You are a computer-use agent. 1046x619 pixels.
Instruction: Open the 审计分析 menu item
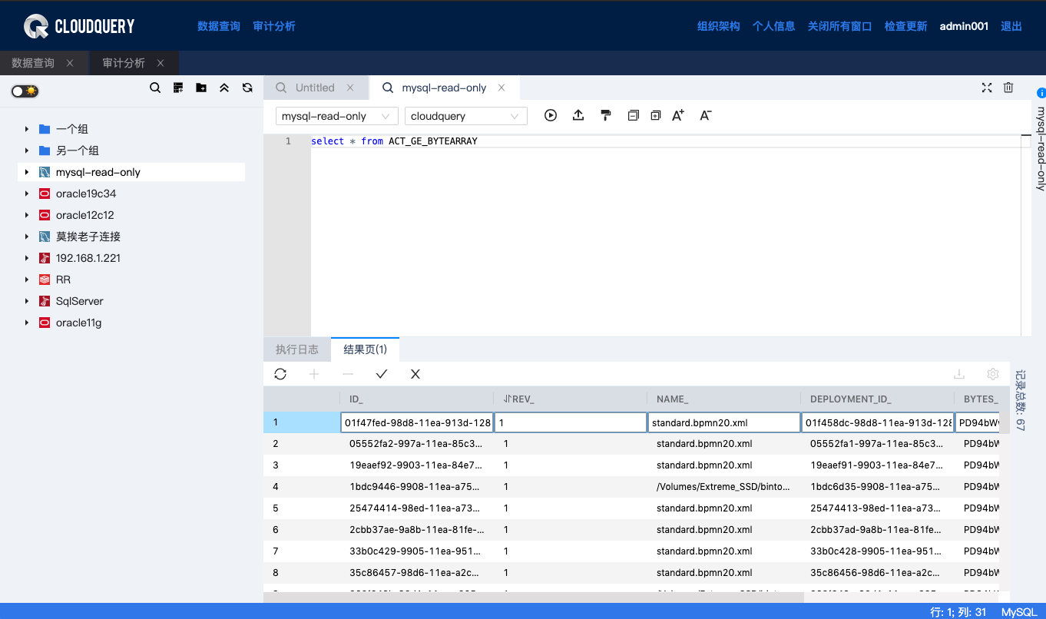point(273,25)
